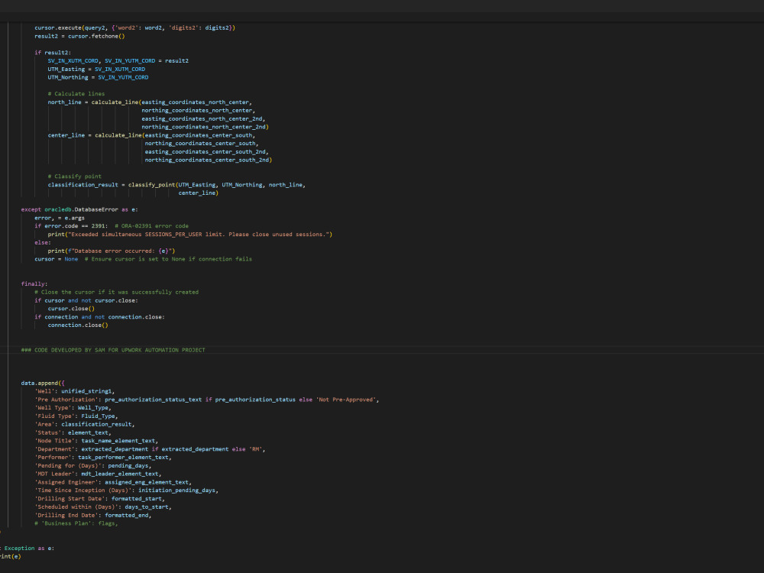
Task: Click the 'Node Title' dictionary entry
Action: point(96,441)
